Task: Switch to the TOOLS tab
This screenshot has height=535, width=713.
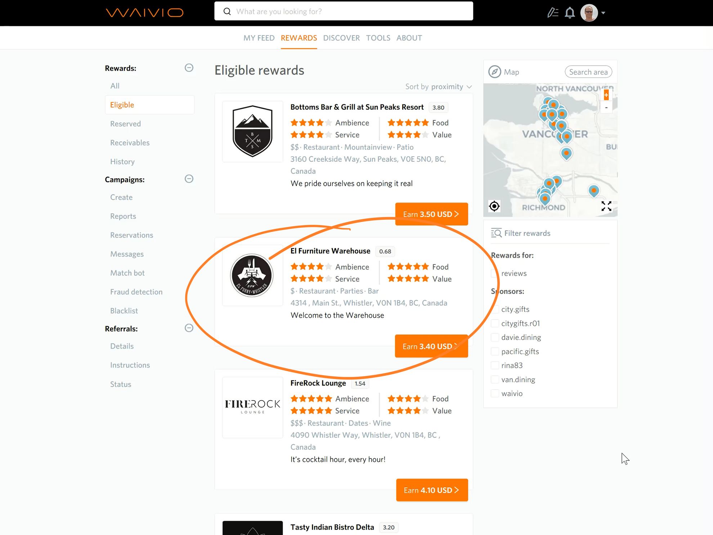Action: point(378,38)
